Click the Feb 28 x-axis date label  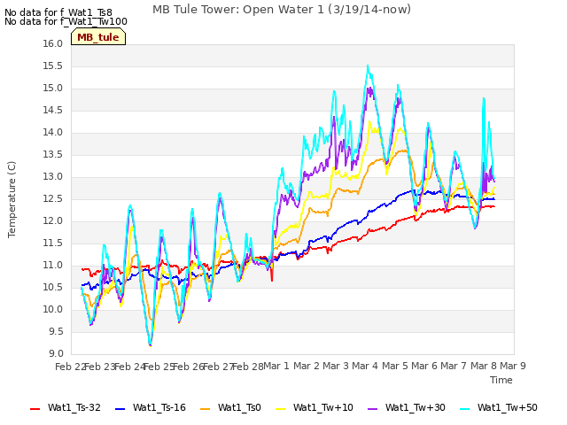(247, 367)
